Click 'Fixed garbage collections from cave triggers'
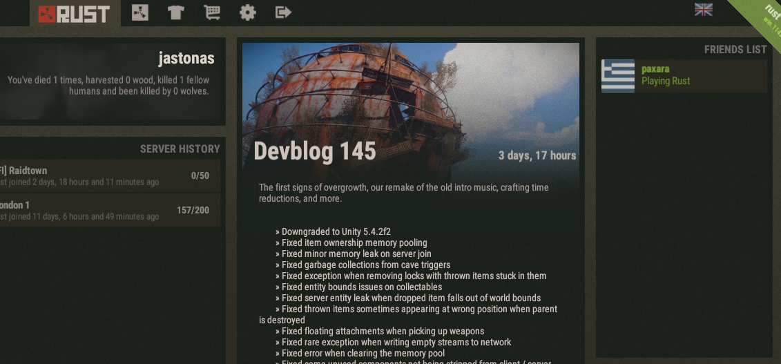The width and height of the screenshot is (781, 364). click(x=363, y=265)
